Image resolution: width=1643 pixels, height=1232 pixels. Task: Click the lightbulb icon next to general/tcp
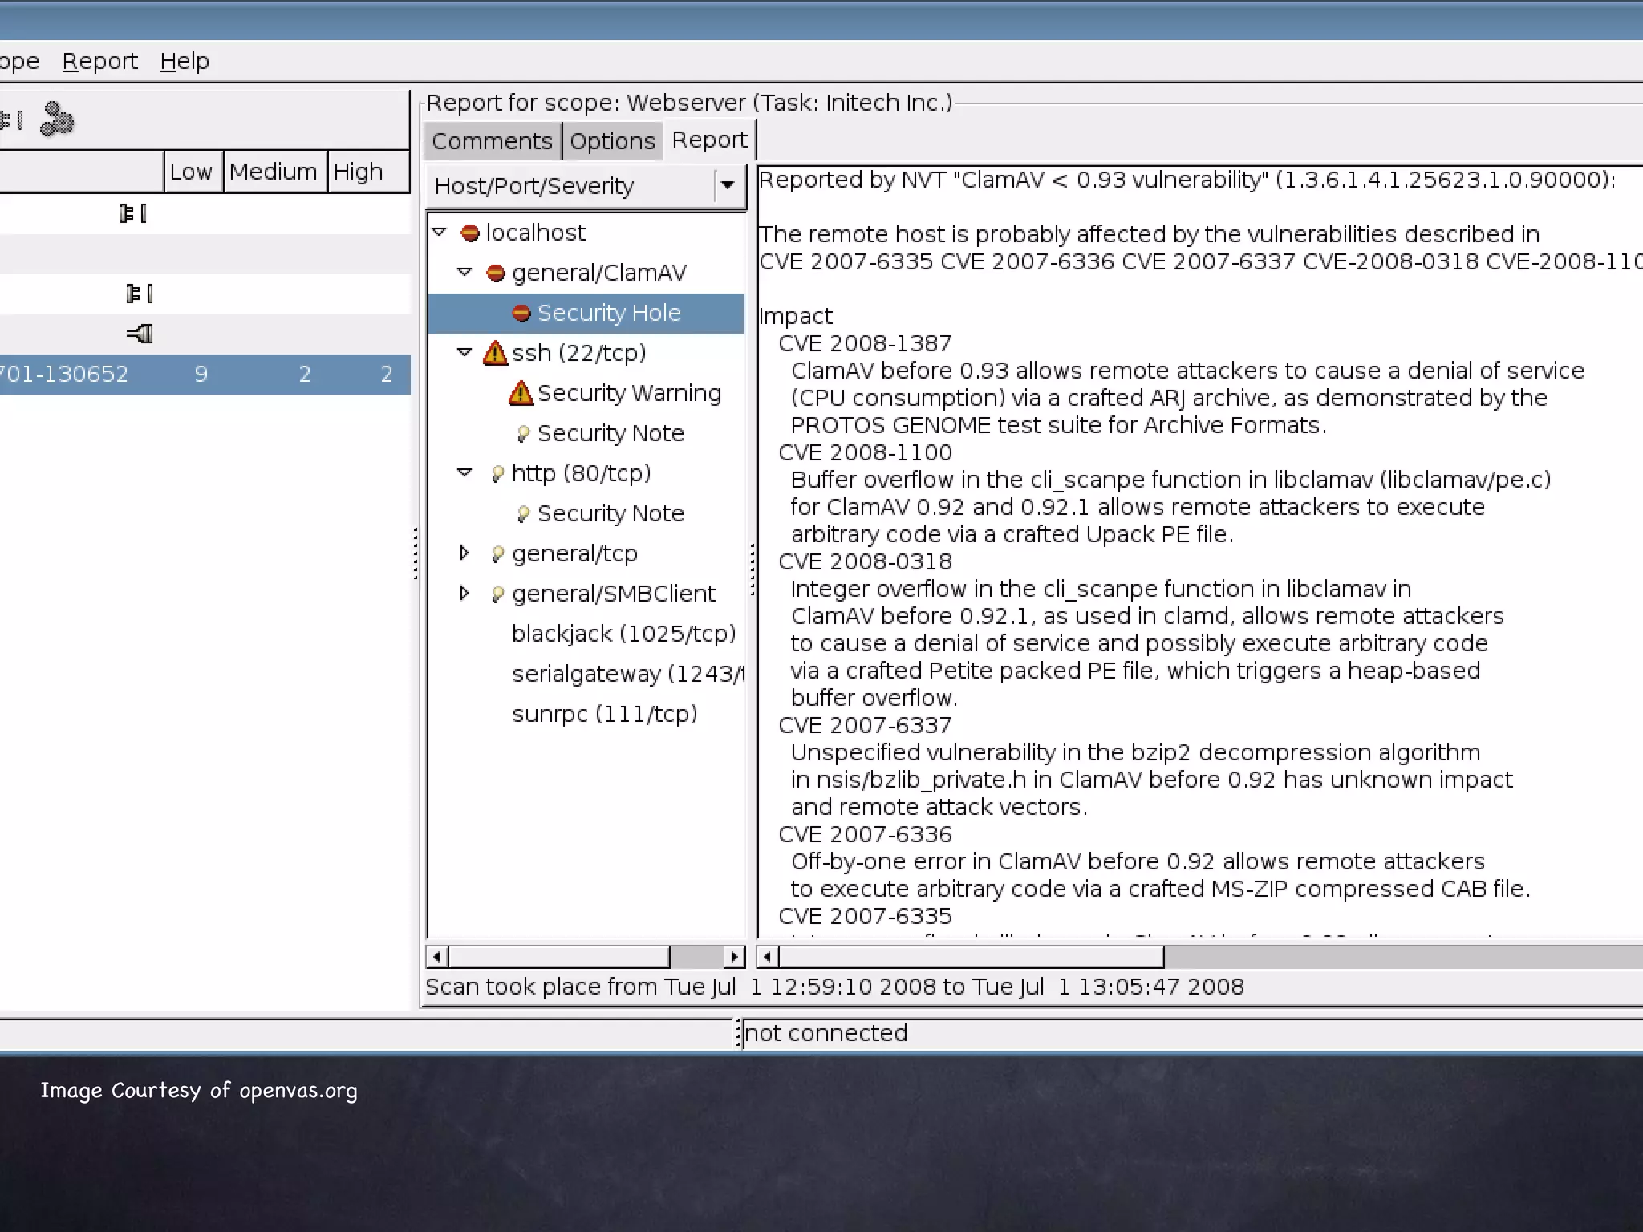[497, 554]
